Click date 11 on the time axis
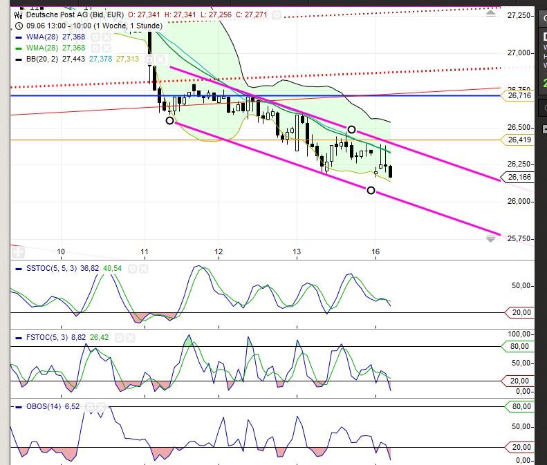Viewport: 547px width, 465px height. pos(145,252)
